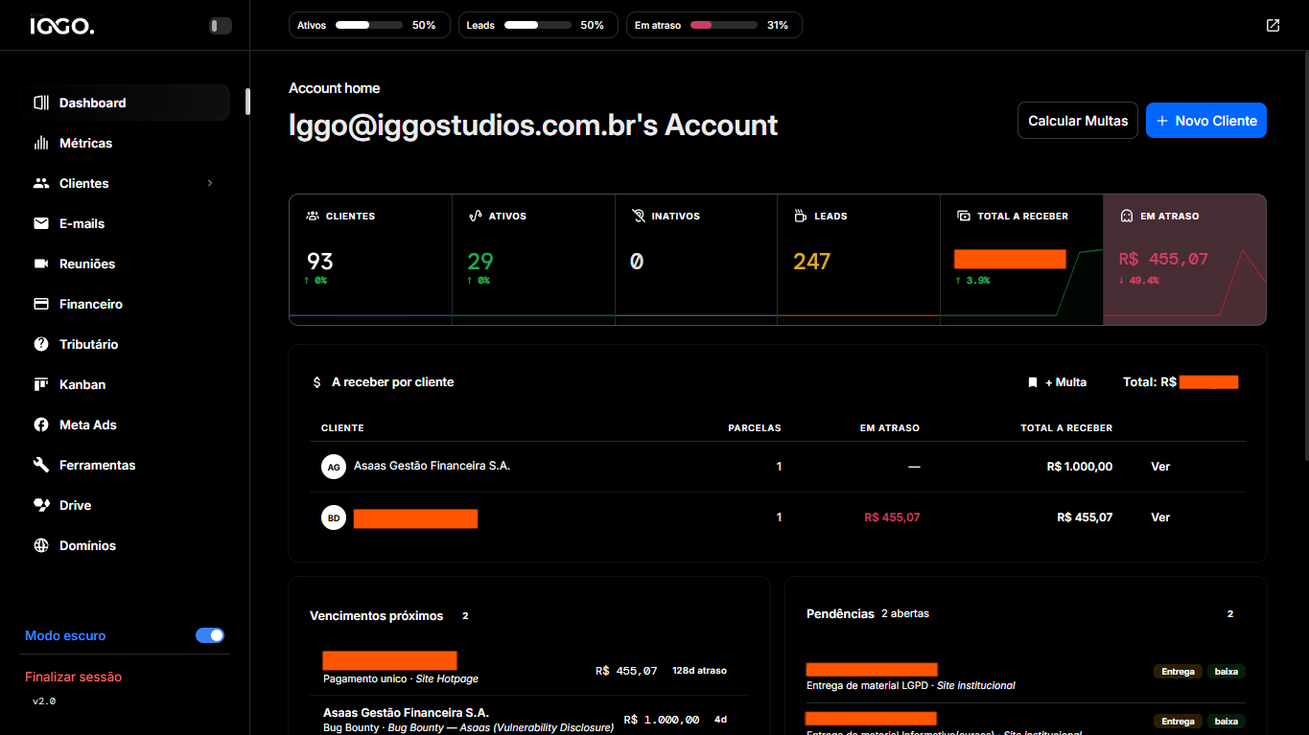Go to Métricas menu item
The width and height of the screenshot is (1309, 735).
[x=125, y=143]
